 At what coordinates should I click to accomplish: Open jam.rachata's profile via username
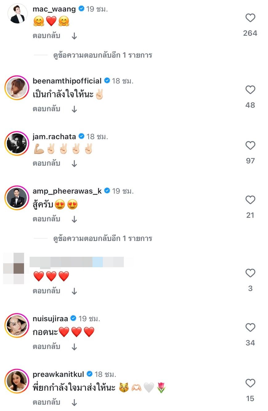54,136
